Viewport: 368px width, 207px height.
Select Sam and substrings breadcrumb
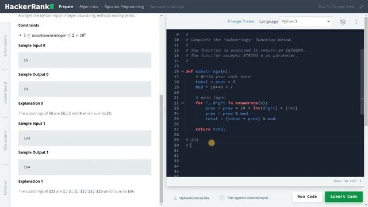click(x=167, y=6)
